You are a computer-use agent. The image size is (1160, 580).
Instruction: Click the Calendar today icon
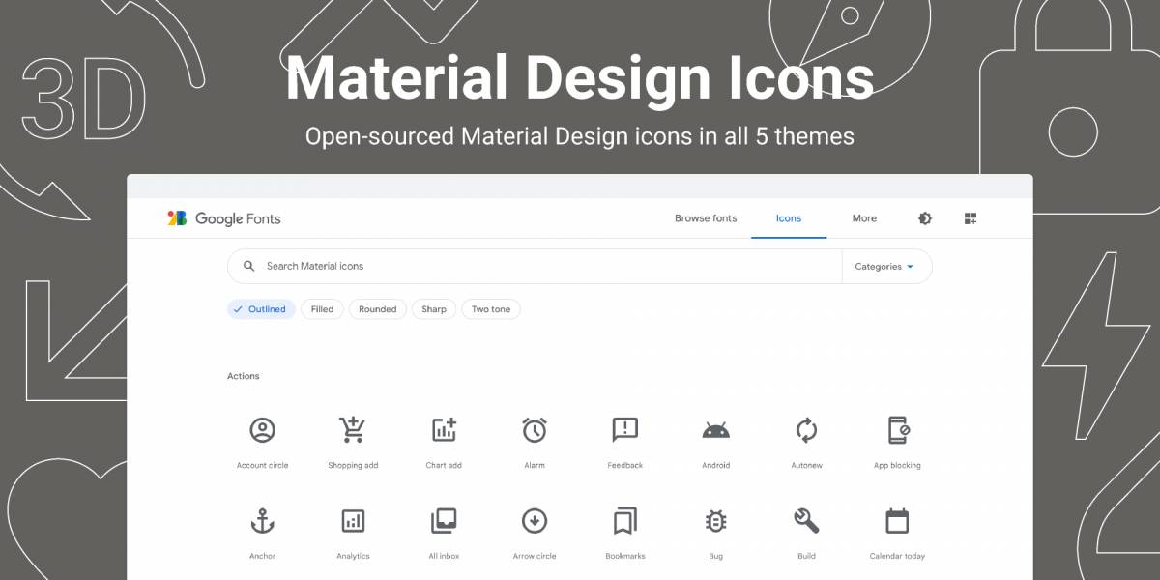pos(897,521)
